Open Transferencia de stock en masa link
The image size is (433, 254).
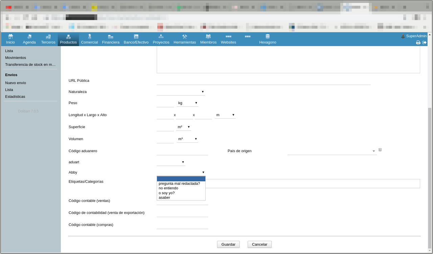coord(30,65)
